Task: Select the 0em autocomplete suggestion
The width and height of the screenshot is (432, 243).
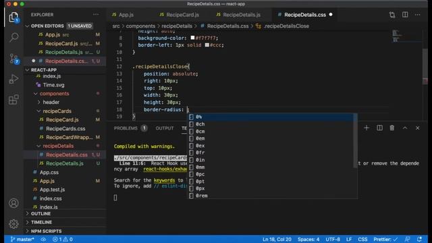Action: tap(272, 138)
